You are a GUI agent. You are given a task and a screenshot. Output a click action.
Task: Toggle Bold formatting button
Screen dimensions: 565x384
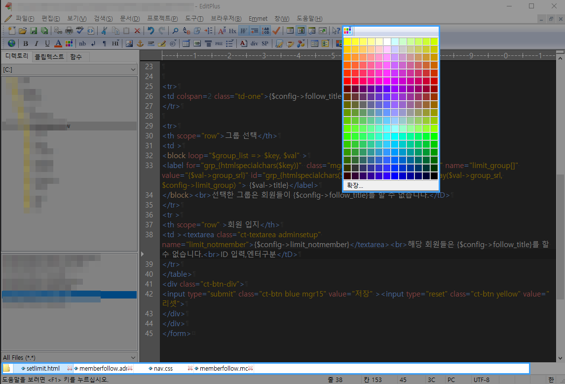(x=27, y=43)
